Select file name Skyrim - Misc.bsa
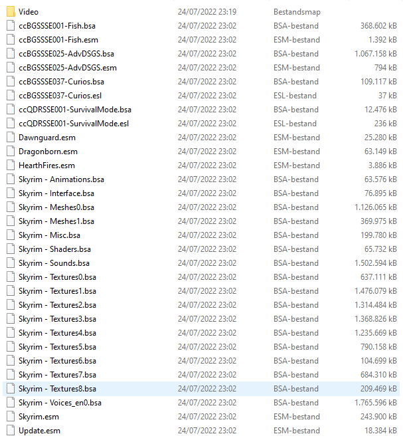403x442 pixels. [49, 235]
